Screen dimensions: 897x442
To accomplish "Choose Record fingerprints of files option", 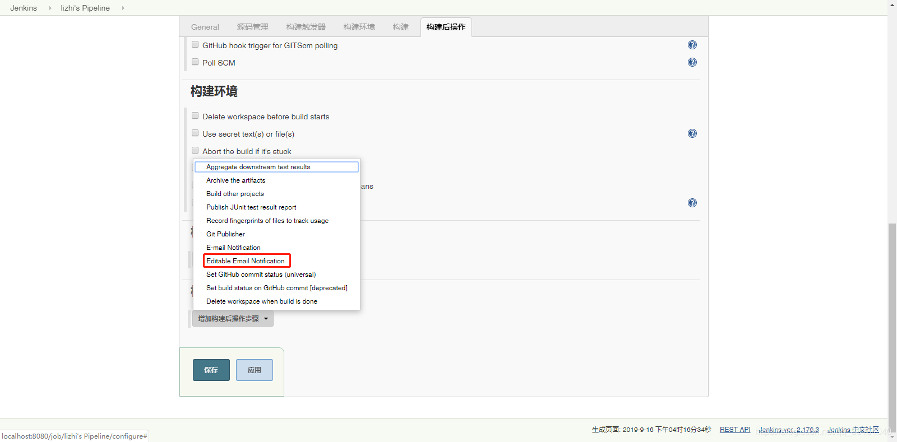I will click(x=276, y=221).
